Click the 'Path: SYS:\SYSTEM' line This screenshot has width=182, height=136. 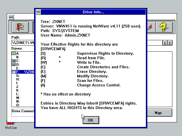[60, 31]
